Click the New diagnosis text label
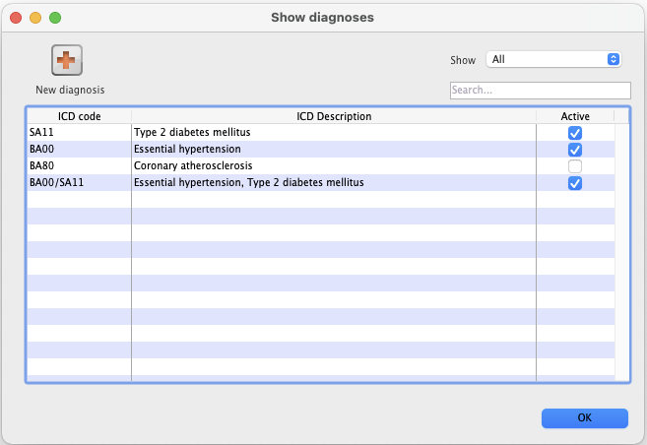This screenshot has width=647, height=445. pyautogui.click(x=70, y=90)
